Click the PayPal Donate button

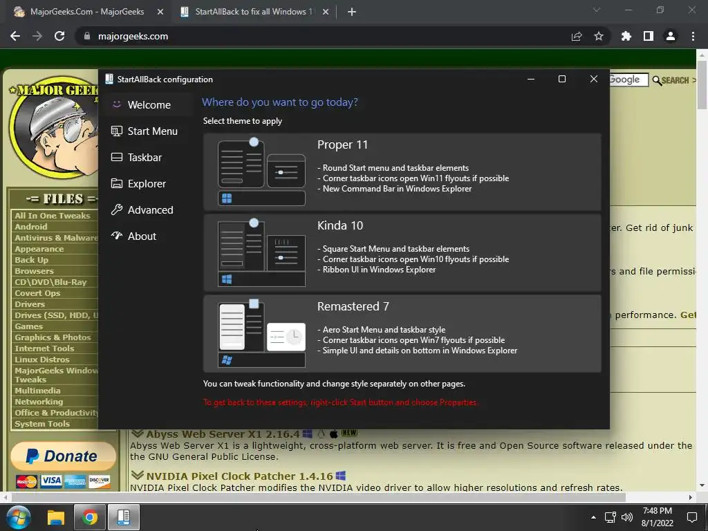pos(63,456)
